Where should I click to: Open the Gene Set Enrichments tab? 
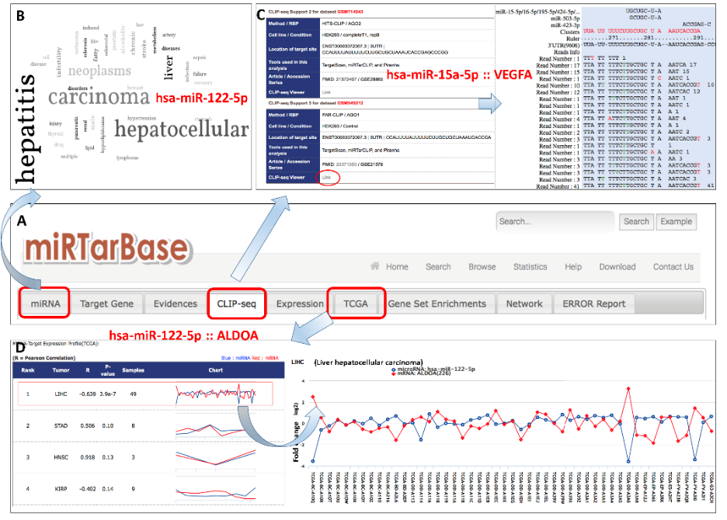(x=437, y=303)
